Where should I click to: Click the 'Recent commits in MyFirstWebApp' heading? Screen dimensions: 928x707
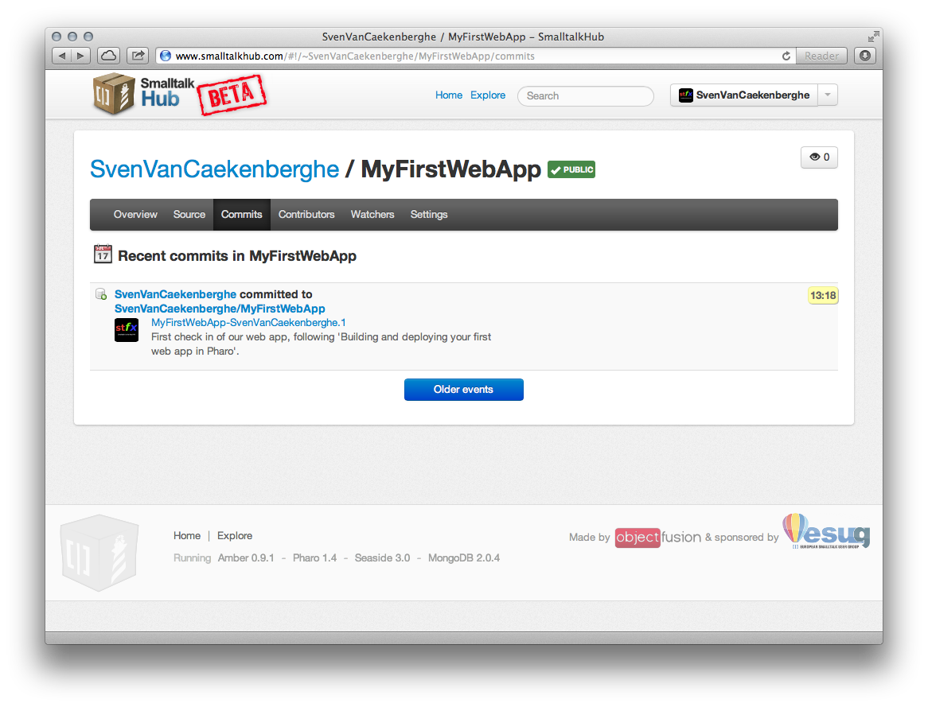(x=237, y=256)
